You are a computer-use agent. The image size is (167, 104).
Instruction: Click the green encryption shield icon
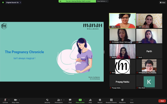click(x=3, y=2)
